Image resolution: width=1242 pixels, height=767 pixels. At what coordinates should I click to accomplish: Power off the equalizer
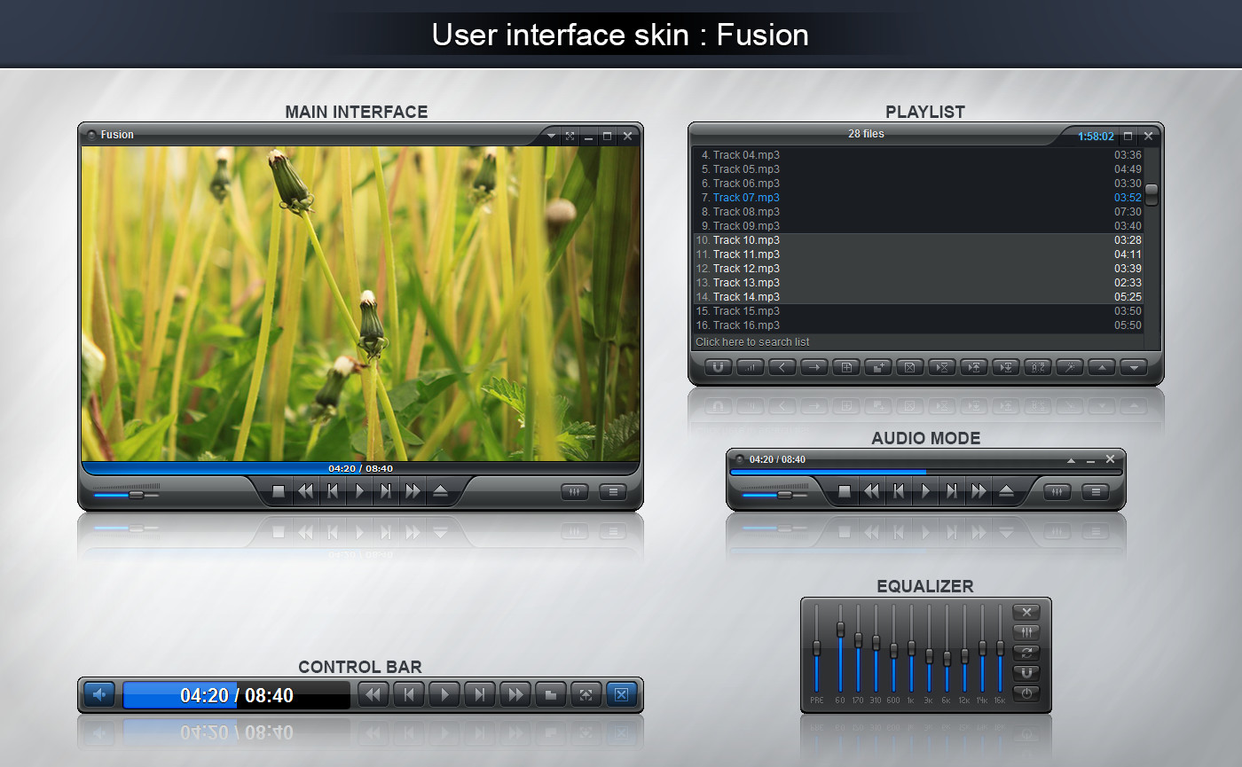tap(1026, 693)
